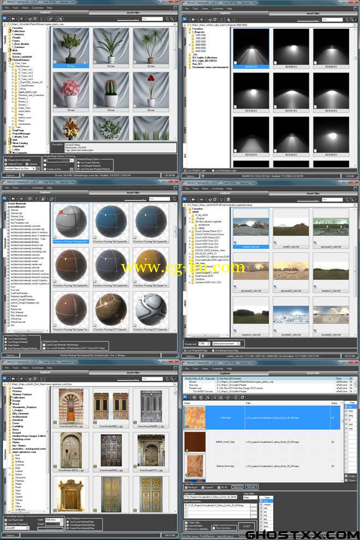Image resolution: width=360 pixels, height=540 pixels.
Task: Click the refresh icon in the materials window toolbar
Action: coord(30,199)
